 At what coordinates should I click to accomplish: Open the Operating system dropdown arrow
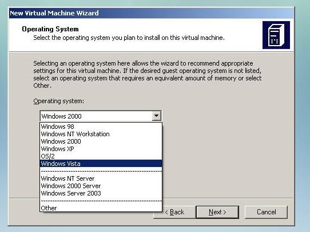click(156, 116)
